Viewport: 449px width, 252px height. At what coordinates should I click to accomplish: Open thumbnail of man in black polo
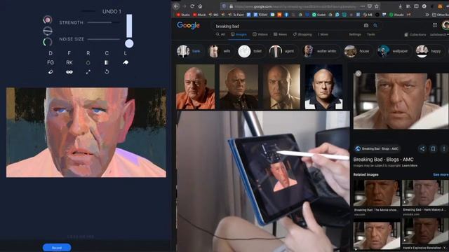tap(323, 87)
